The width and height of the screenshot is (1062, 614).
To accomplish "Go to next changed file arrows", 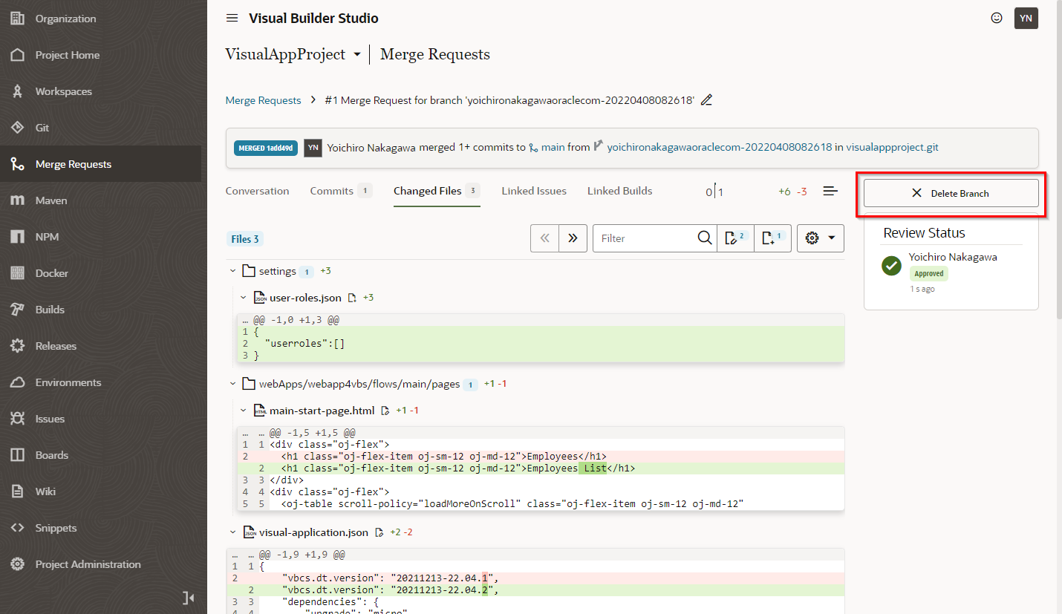I will click(573, 238).
